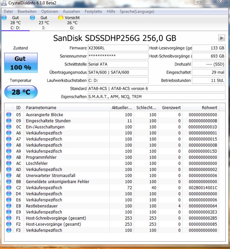Viewport: 230px width, 249px height.
Task: Click the Eingeschaltet 29 mal value
Action: 209,72
